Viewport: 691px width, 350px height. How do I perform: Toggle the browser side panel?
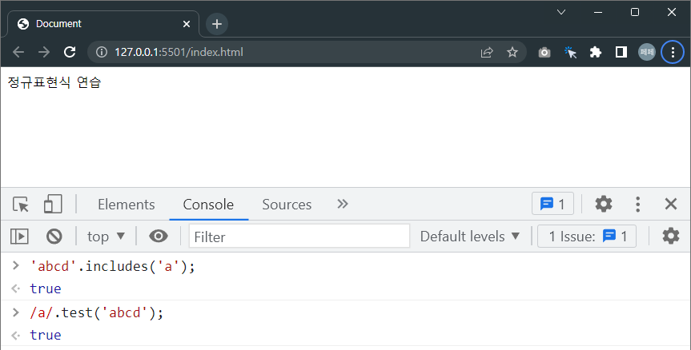coord(621,52)
